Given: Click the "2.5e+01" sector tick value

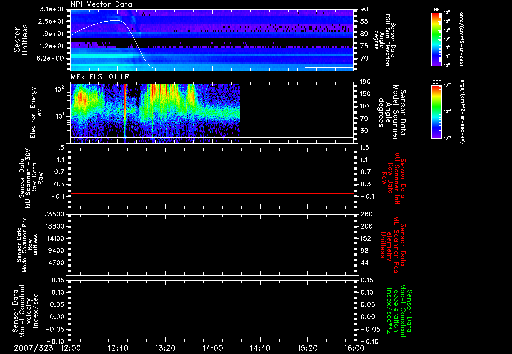Looking at the screenshot, I should tap(52, 21).
